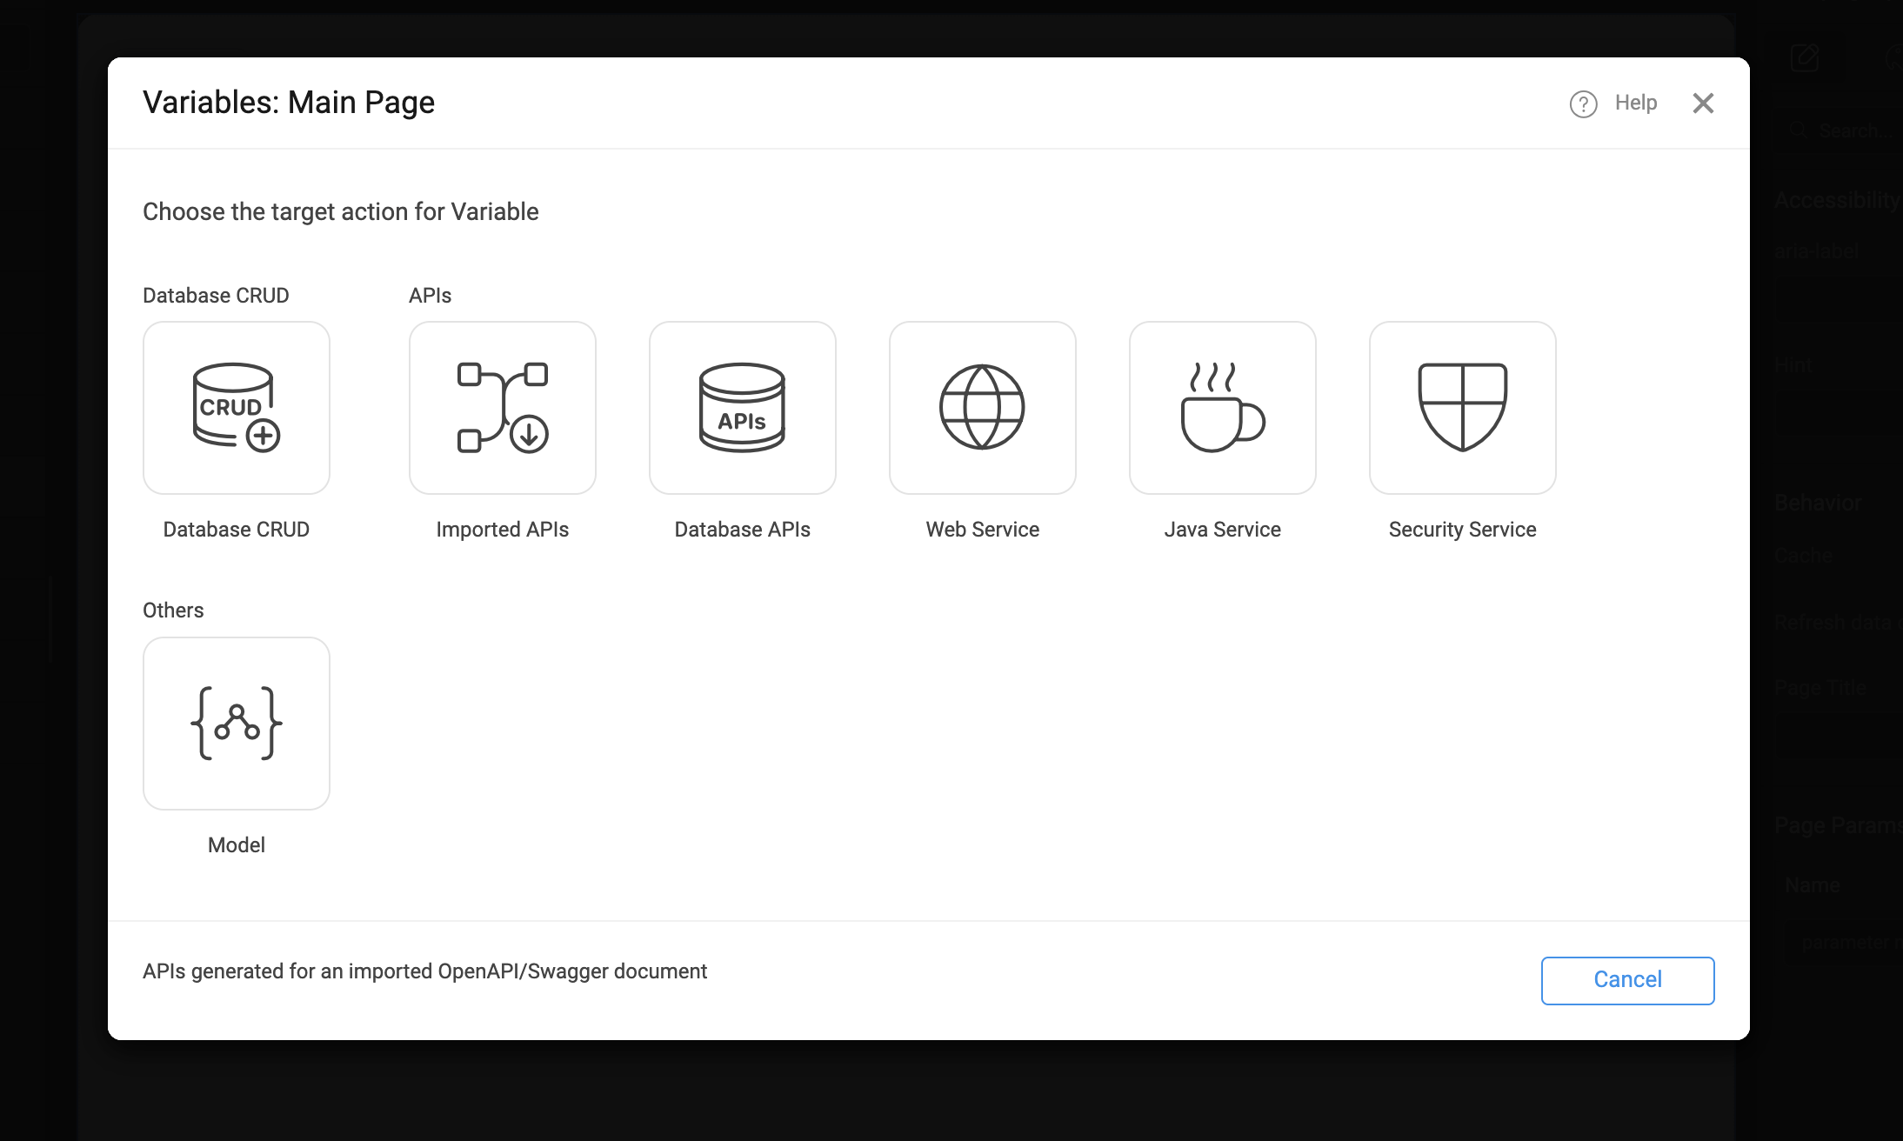Click the Java Service caption text

pos(1222,529)
